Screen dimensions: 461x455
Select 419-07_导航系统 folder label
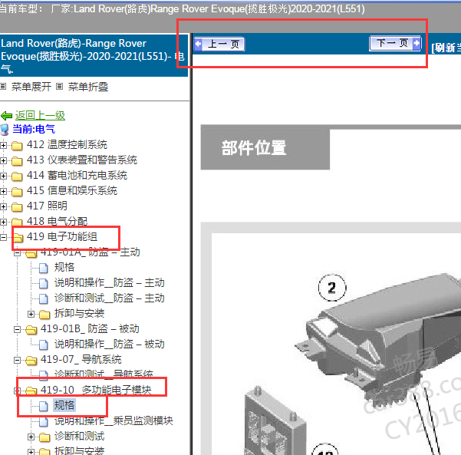pyautogui.click(x=81, y=359)
